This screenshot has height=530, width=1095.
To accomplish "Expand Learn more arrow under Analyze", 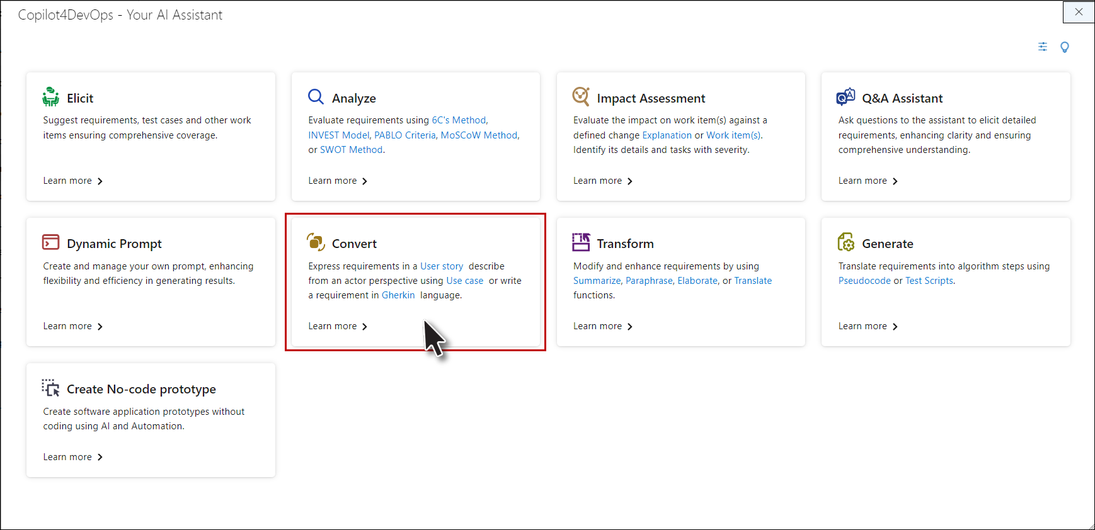I will click(365, 181).
